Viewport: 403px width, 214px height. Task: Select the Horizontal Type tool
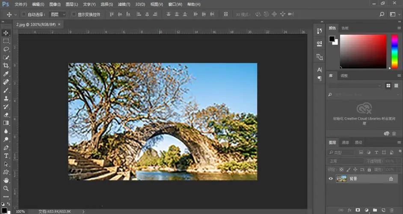[x=6, y=156]
